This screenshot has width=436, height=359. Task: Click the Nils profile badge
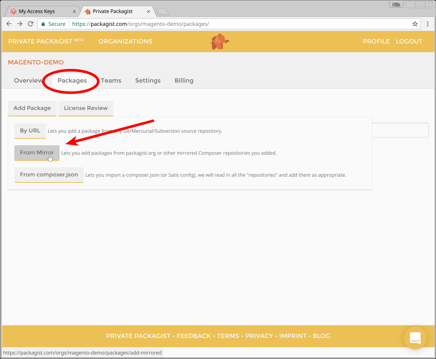[396, 5]
